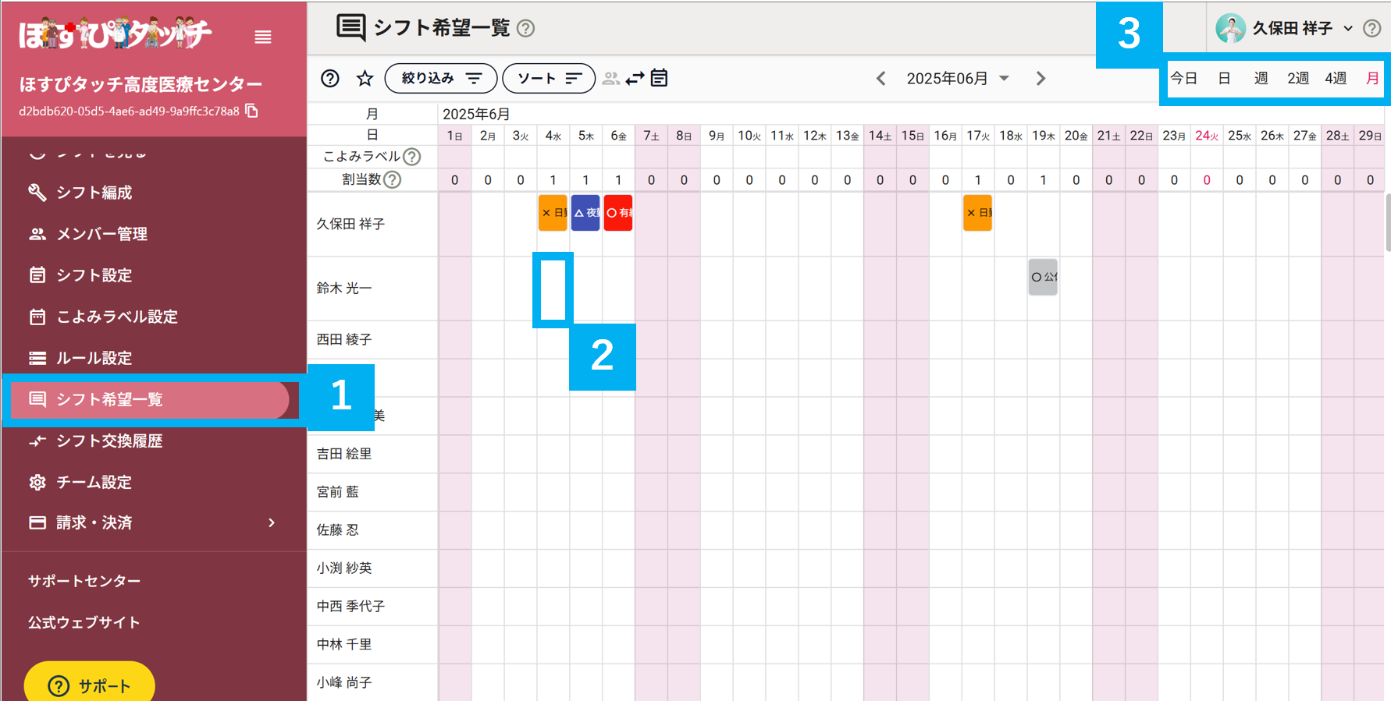Image resolution: width=1391 pixels, height=701 pixels.
Task: Switch to 2週 view
Action: click(x=1298, y=79)
